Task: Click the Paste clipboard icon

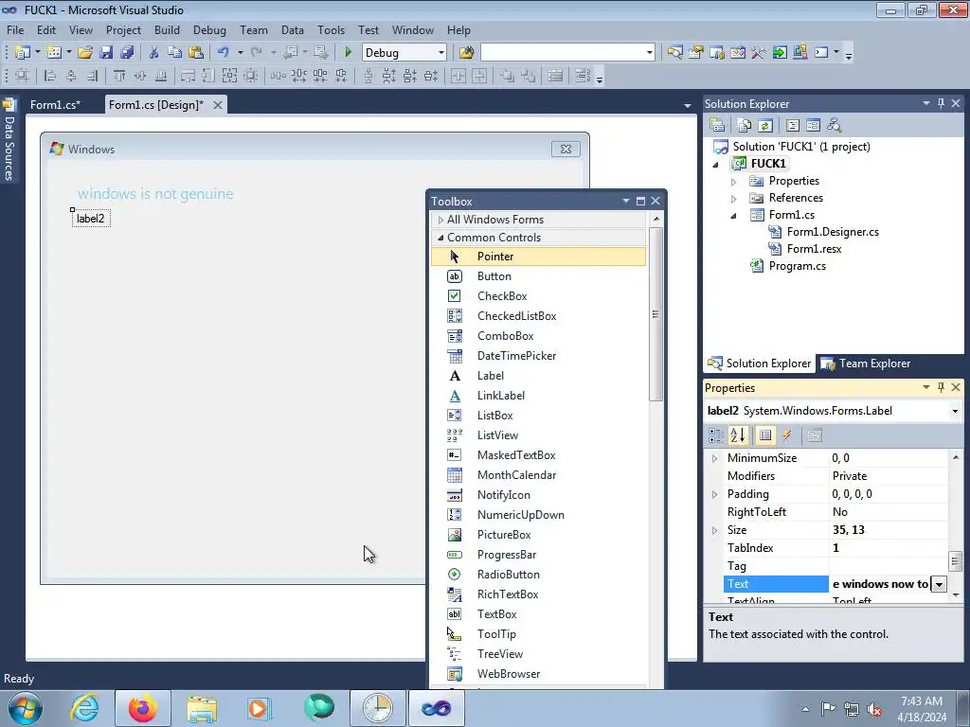Action: pyautogui.click(x=196, y=53)
